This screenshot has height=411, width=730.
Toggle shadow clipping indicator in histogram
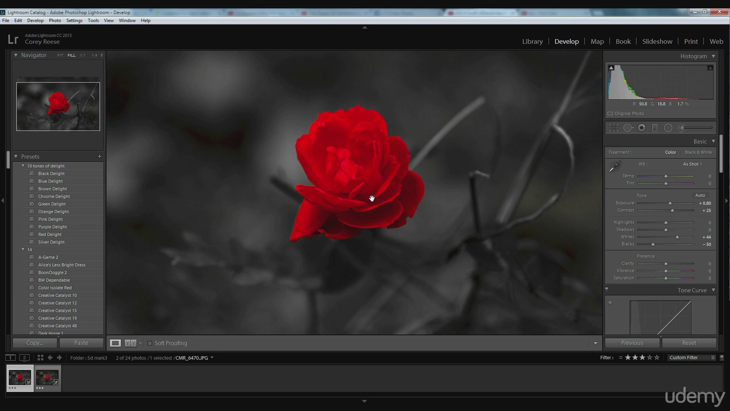(x=611, y=68)
